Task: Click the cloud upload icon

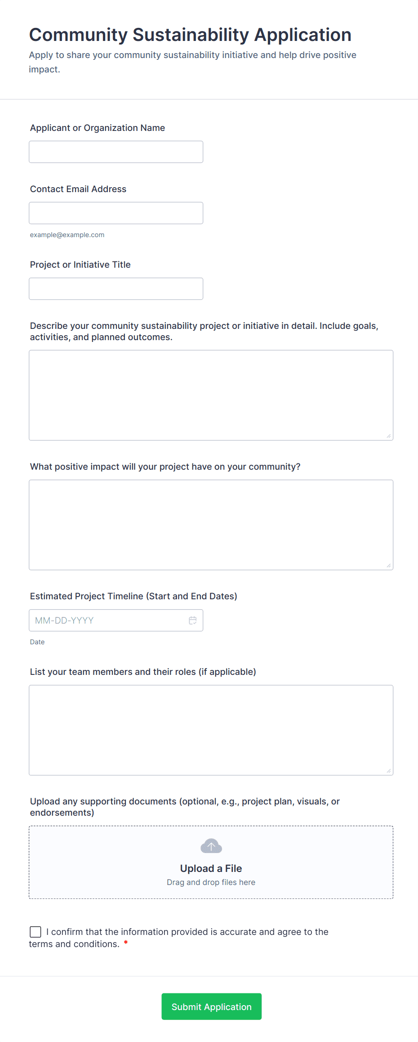Action: 211,846
